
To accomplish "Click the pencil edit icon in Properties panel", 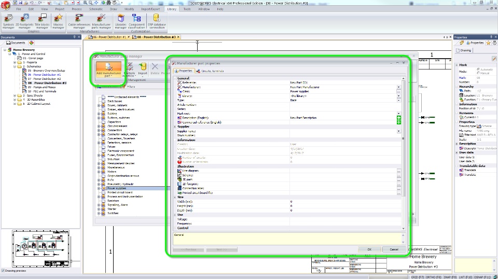I will click(x=494, y=59).
